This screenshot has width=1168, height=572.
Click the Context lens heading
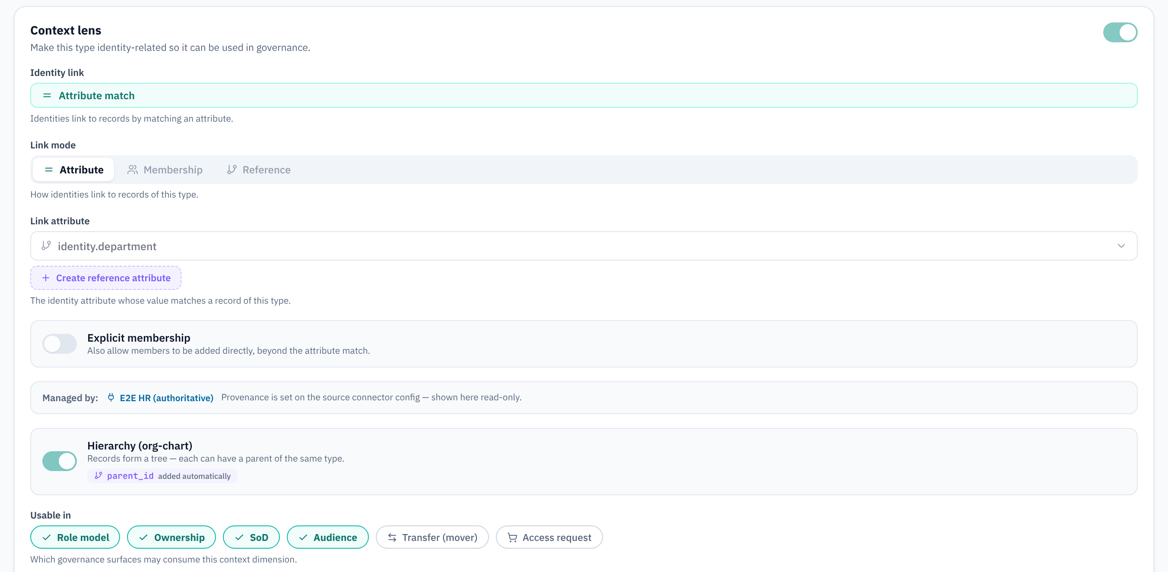pyautogui.click(x=66, y=30)
